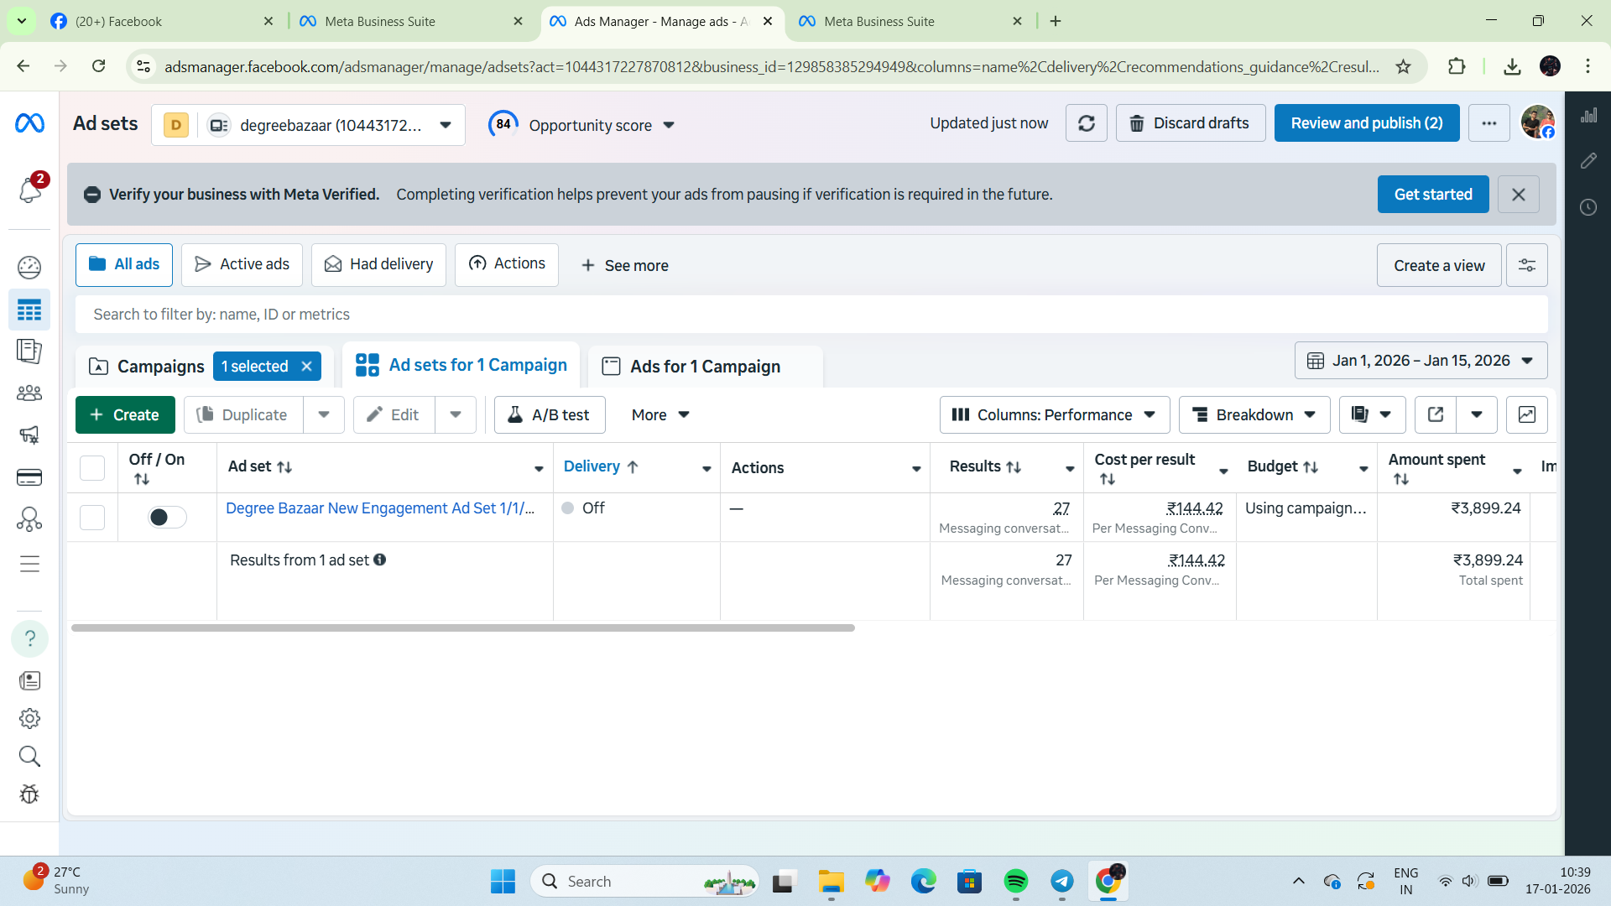Open Degree Bazaar New Engagement ad set link
The height and width of the screenshot is (906, 1611).
(379, 508)
